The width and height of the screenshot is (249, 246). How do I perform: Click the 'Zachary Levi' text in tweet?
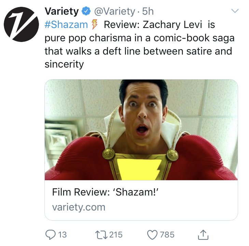[x=172, y=25]
